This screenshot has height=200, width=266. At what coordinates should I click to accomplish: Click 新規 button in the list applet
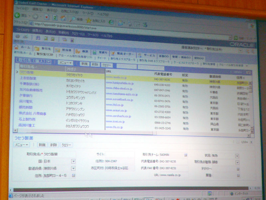pos(84,64)
